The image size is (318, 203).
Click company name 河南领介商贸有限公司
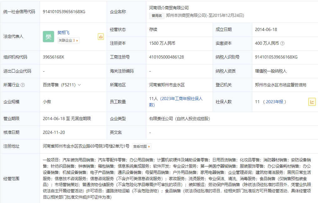tap(169, 8)
